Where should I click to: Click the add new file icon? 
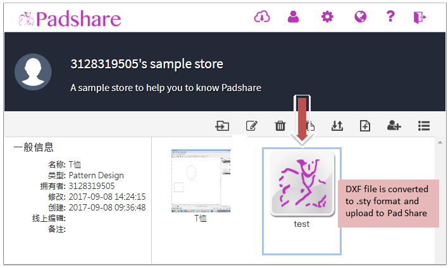point(365,126)
